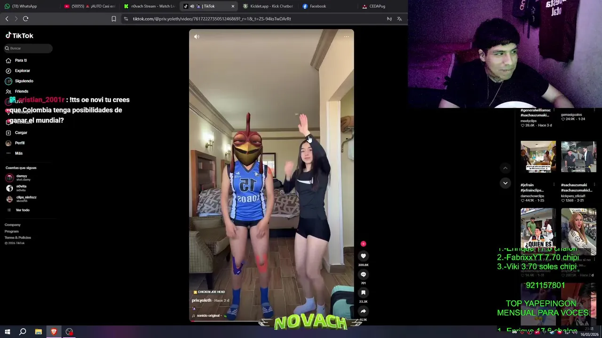Like the video with the heart icon

click(363, 256)
